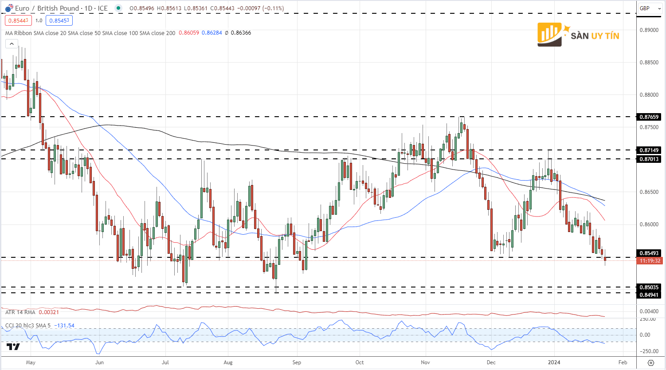Click the spread value 1.0
This screenshot has width=666, height=370.
39,20
